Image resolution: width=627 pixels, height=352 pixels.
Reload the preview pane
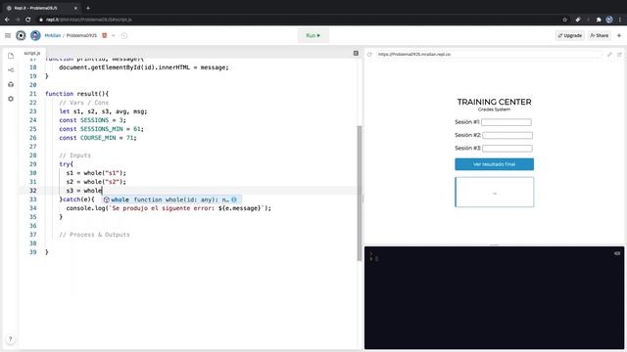click(x=369, y=55)
